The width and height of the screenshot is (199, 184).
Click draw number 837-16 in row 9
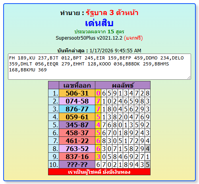coord(77,157)
